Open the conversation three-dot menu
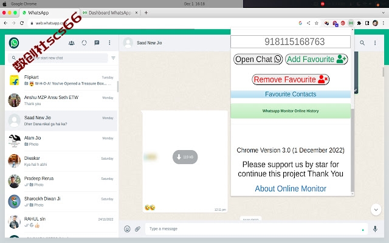This screenshot has height=243, width=389. coord(375,43)
